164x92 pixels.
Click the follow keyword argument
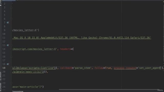tap(99, 68)
